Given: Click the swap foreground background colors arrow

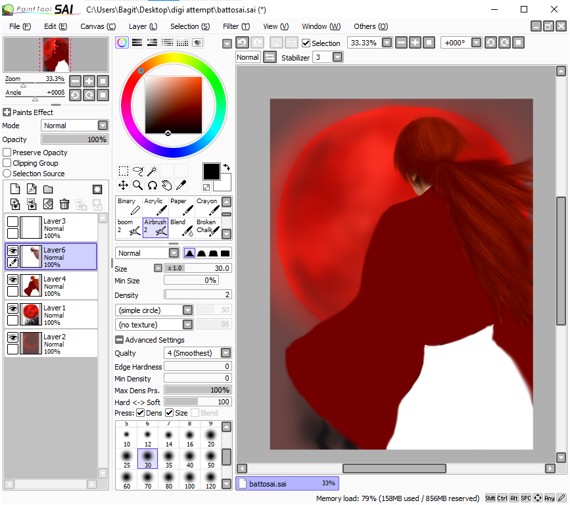Looking at the screenshot, I should (x=226, y=167).
